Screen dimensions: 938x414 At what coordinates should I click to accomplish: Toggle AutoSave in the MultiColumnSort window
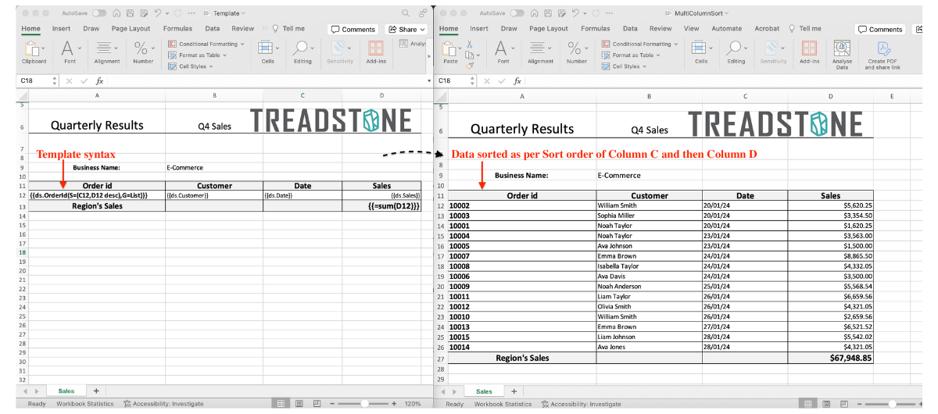[517, 13]
